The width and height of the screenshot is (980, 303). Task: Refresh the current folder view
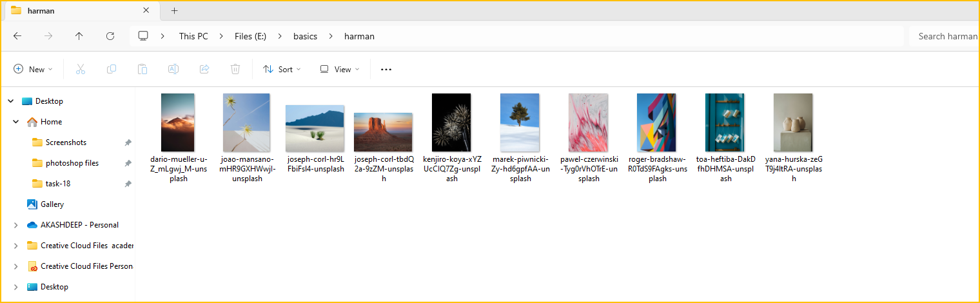[110, 36]
